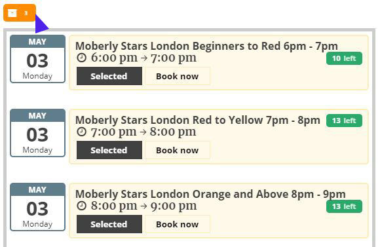
Task: Click the clock icon beside 7:00 pm start time
Action: 81,132
